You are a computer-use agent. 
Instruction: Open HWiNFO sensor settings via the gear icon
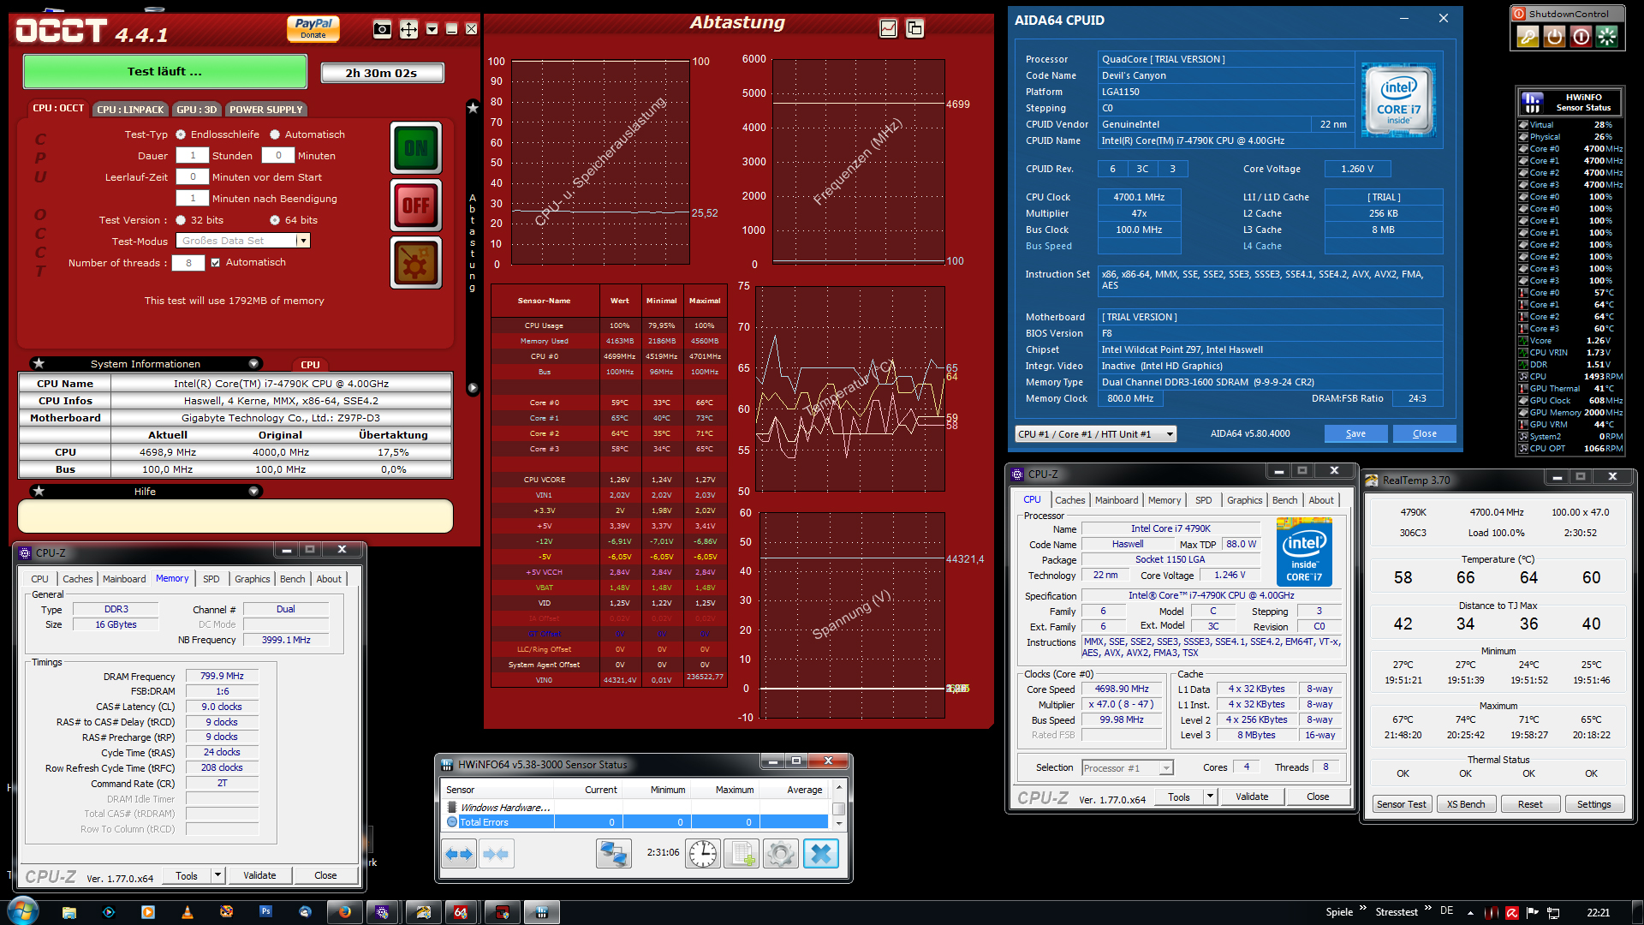[x=781, y=854]
